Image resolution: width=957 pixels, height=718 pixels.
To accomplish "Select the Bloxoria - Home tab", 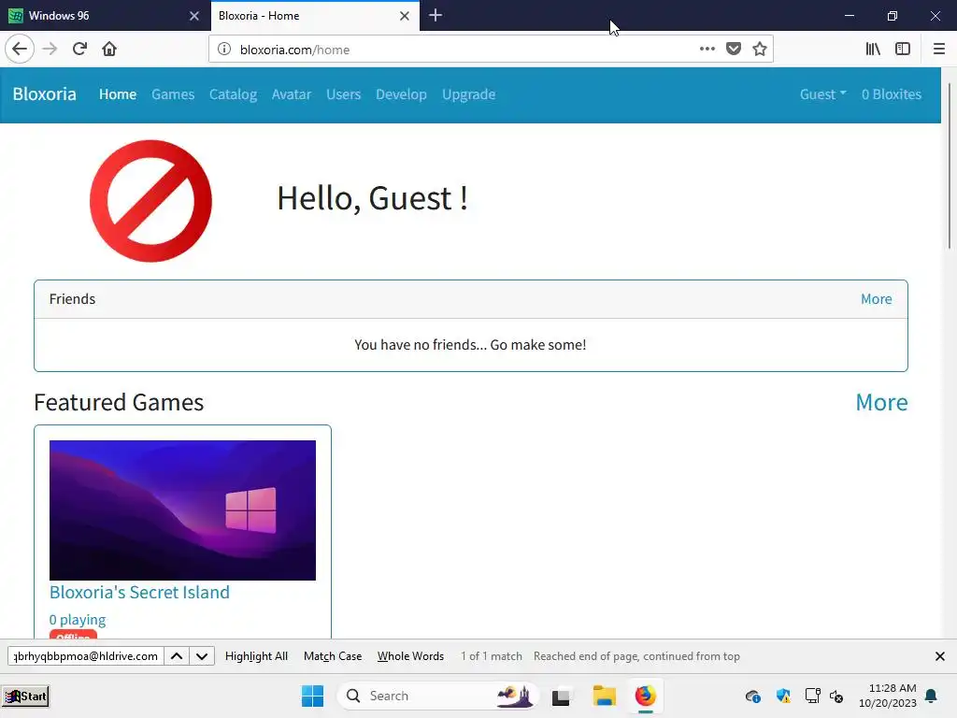I will (x=315, y=16).
